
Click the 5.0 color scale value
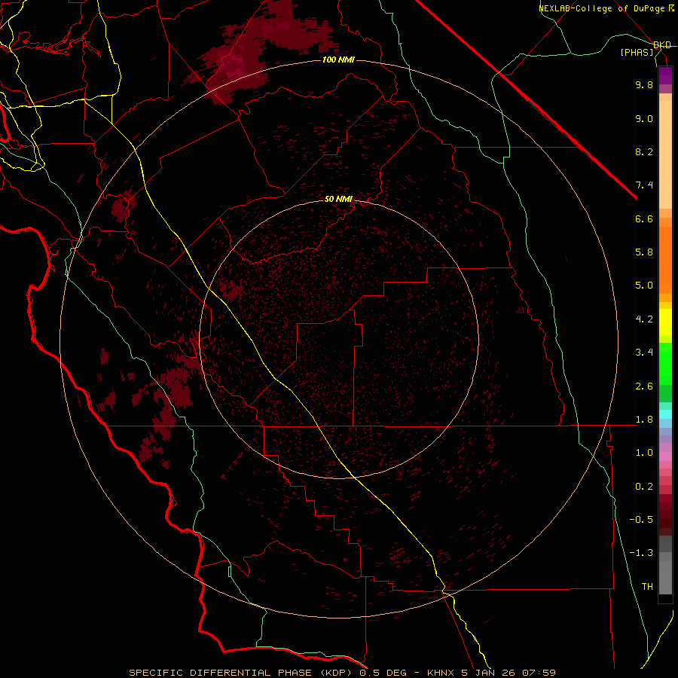644,286
